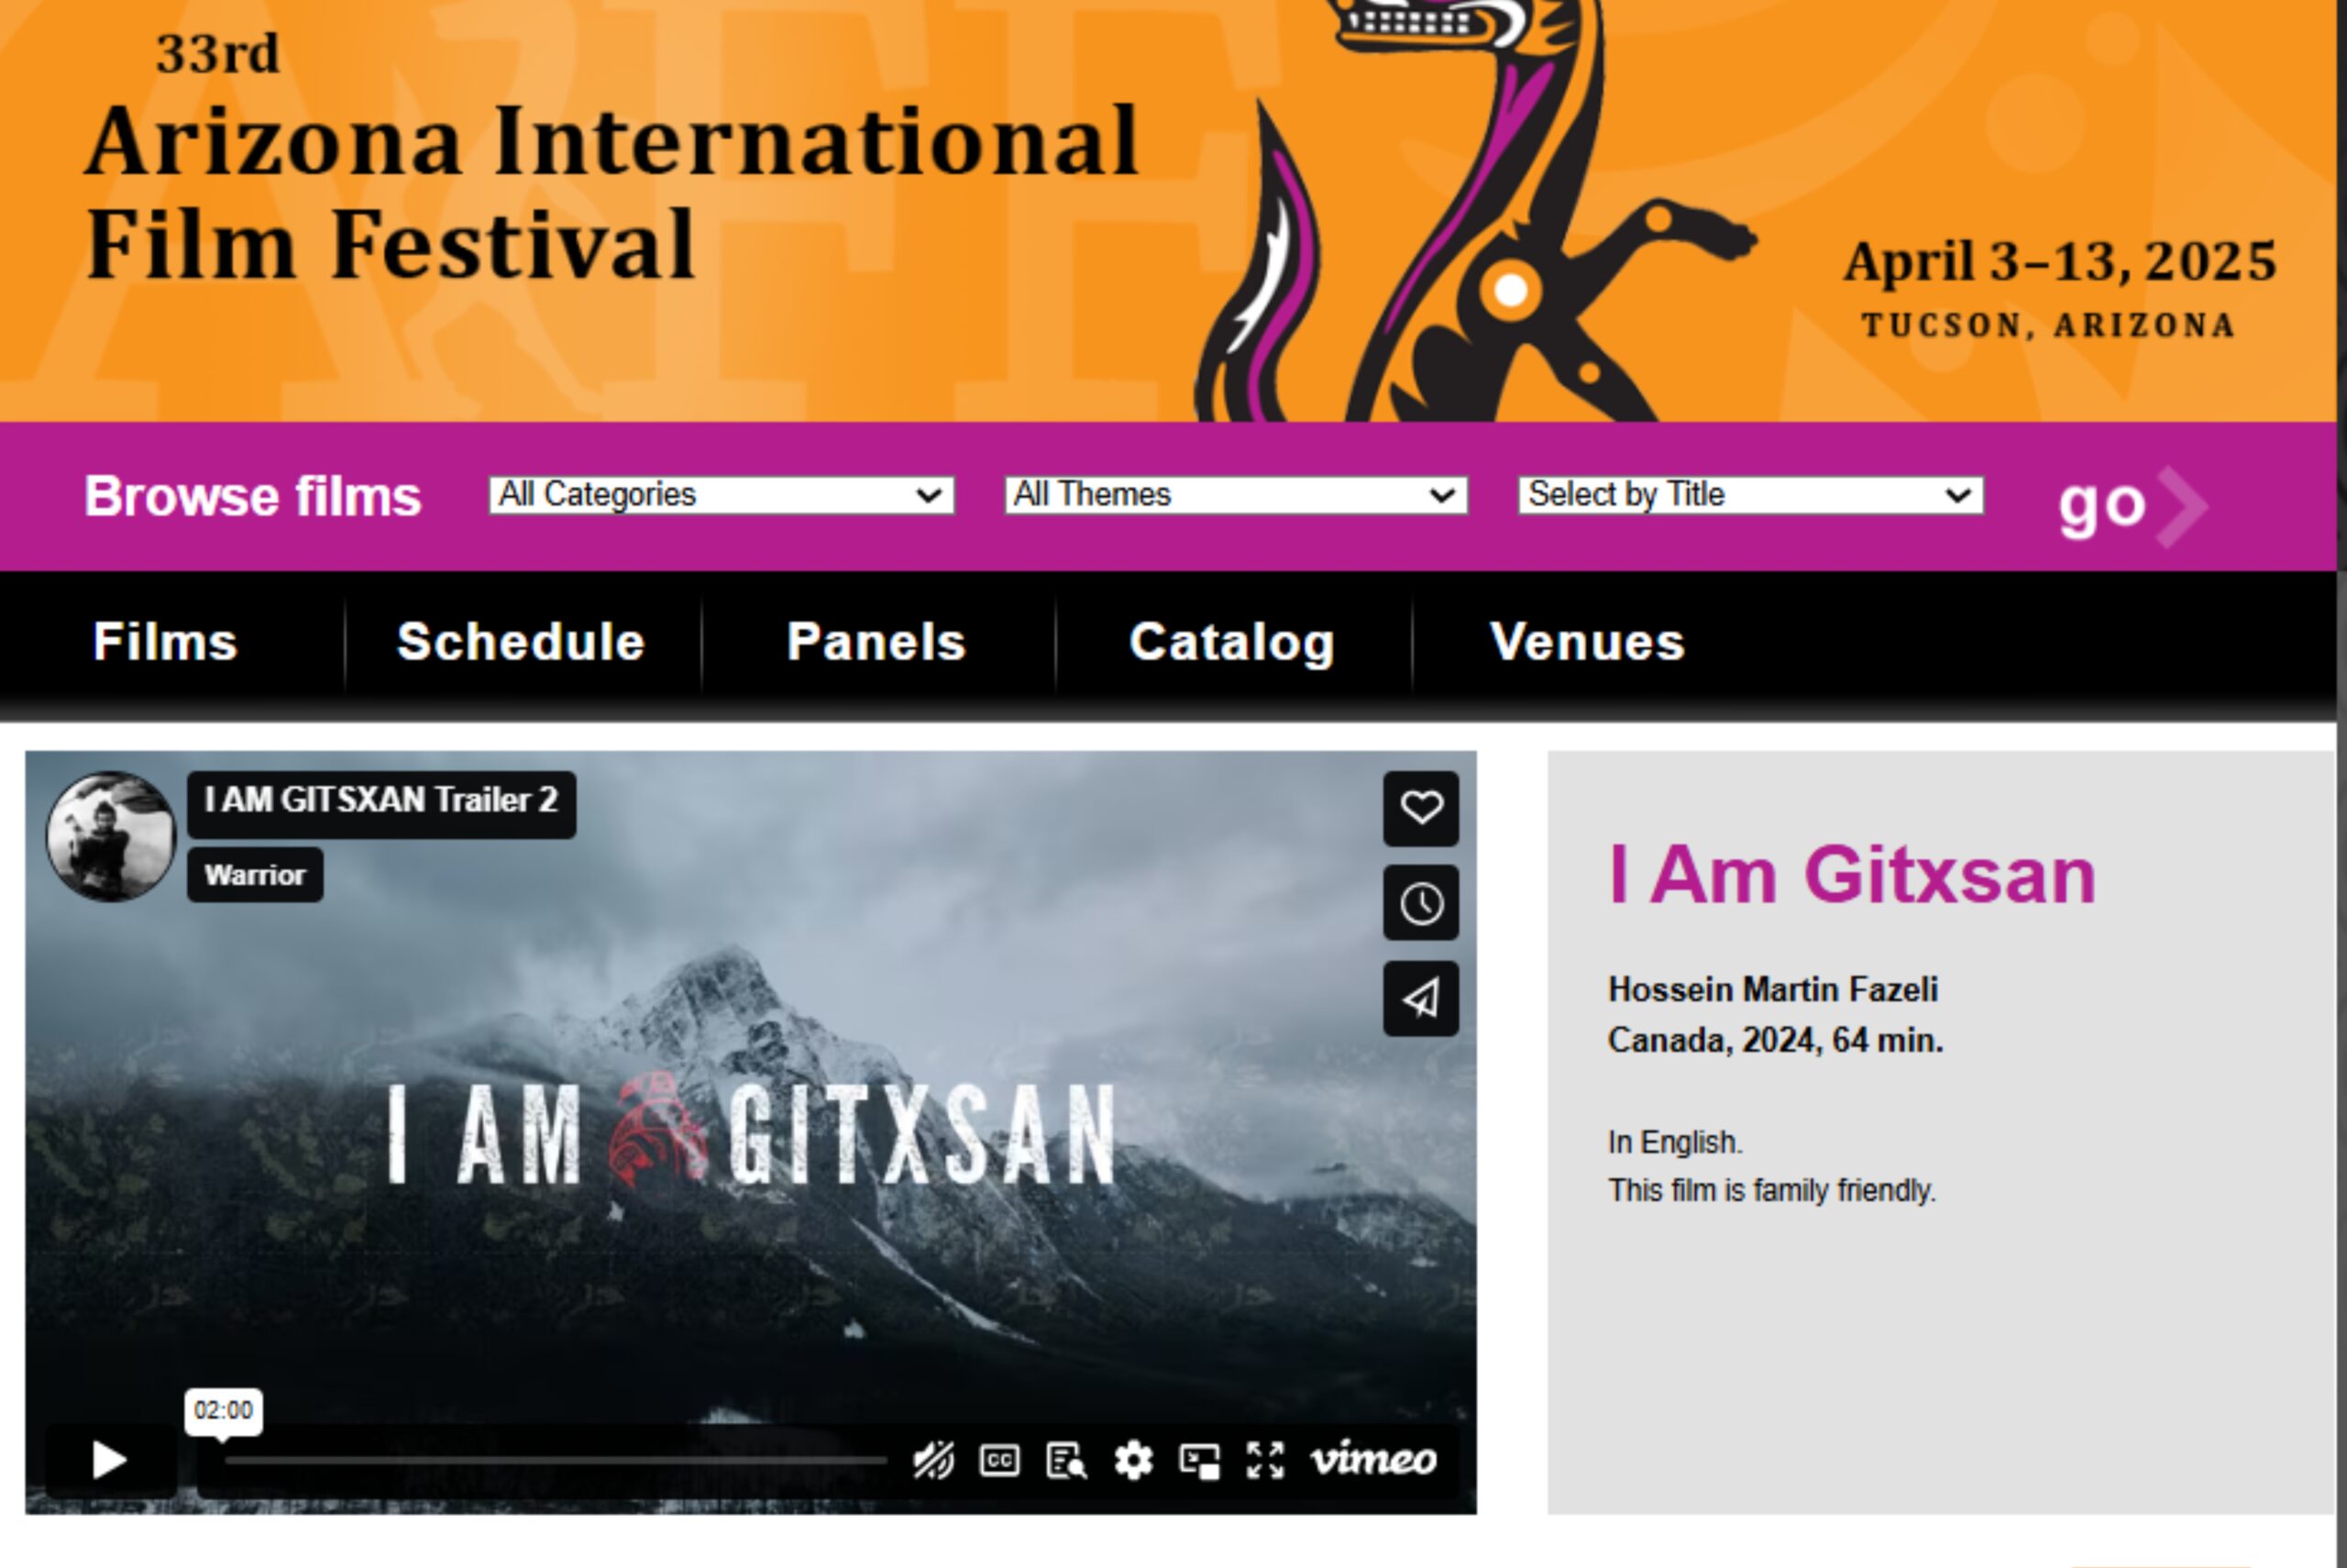The image size is (2347, 1568).
Task: Play the I AM GITXSAN trailer
Action: [110, 1460]
